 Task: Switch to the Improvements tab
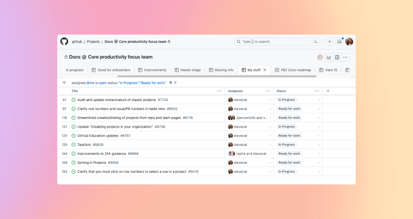coord(152,70)
